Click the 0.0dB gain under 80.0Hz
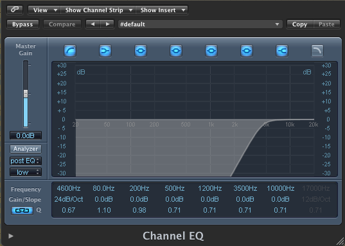Viewport: 345px width, 246px height. point(103,199)
